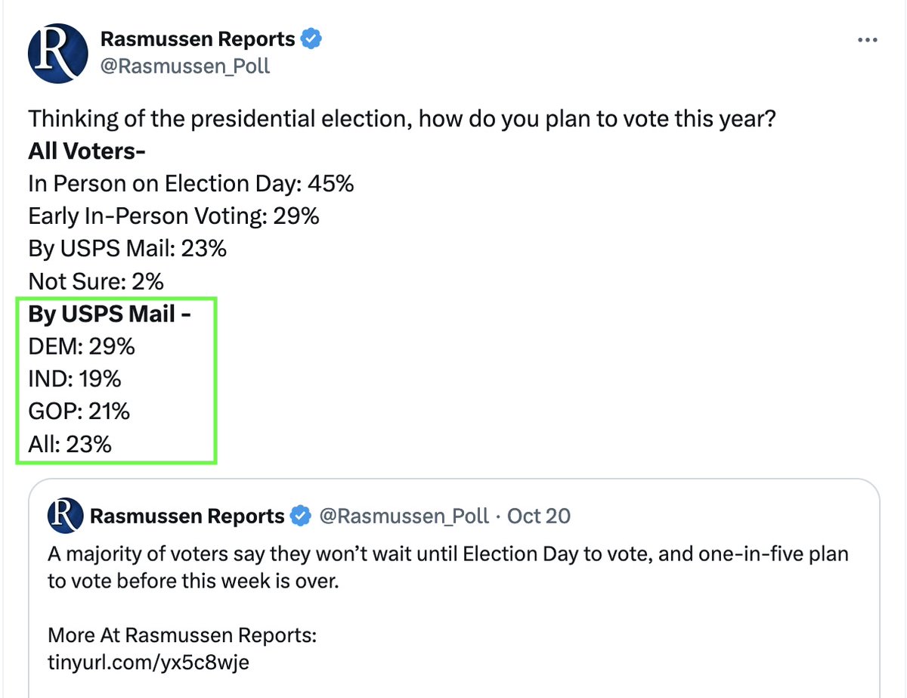Click the verified badge beside the top Rasmussen Reports name
This screenshot has width=907, height=698.
[x=311, y=39]
